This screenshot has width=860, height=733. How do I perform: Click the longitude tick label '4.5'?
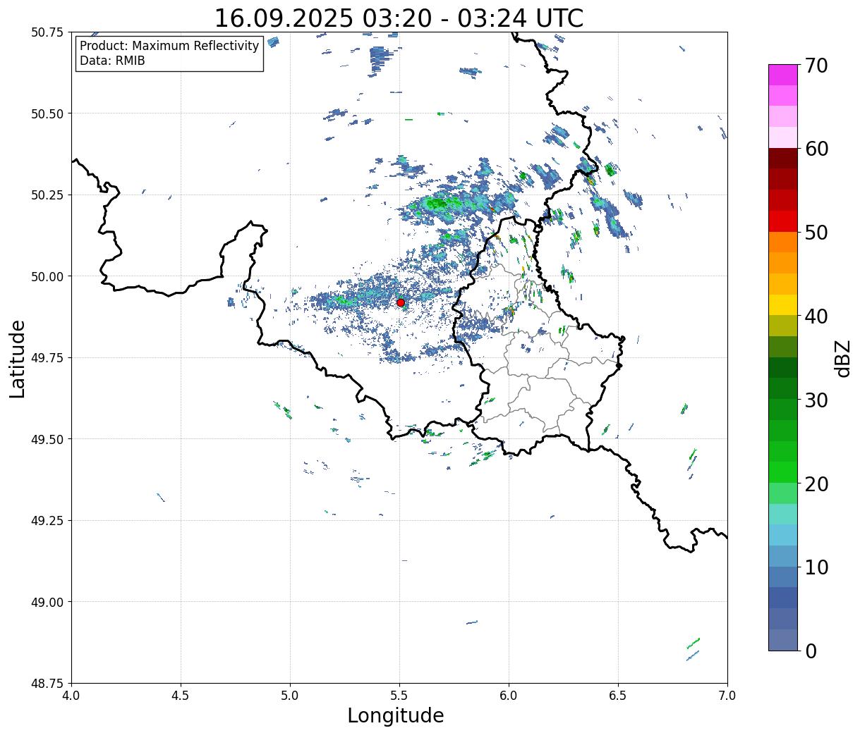click(x=181, y=696)
